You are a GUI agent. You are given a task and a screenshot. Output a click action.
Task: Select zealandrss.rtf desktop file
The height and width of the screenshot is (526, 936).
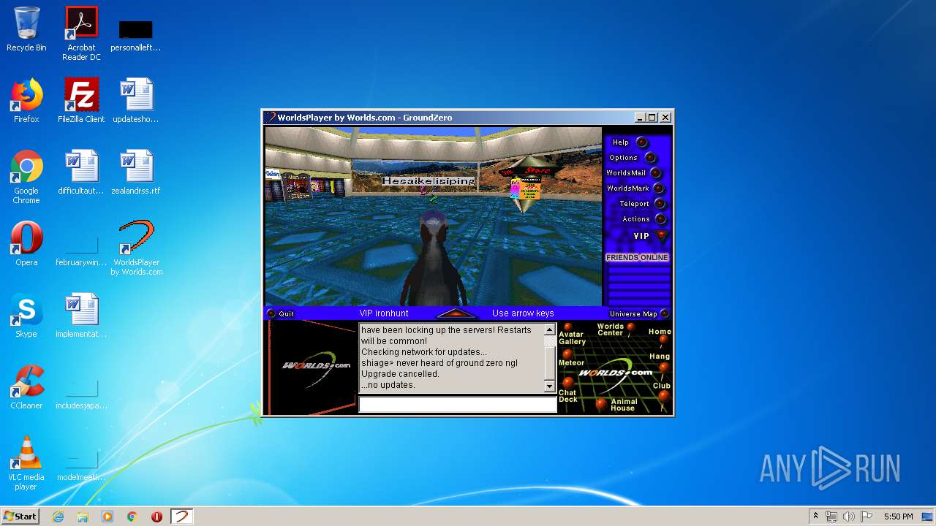(x=137, y=172)
